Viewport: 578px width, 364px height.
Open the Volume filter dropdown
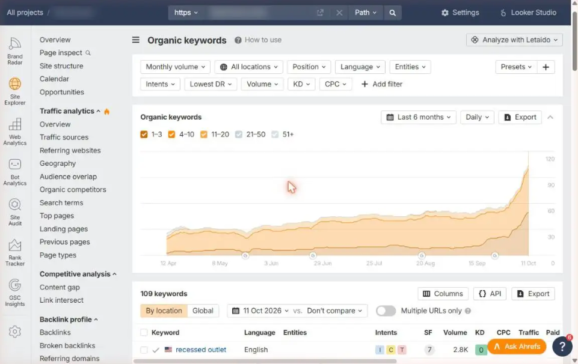tap(262, 84)
